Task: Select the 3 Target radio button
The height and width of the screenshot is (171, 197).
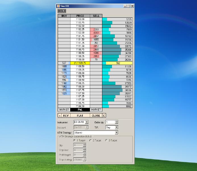Action: click(x=106, y=140)
